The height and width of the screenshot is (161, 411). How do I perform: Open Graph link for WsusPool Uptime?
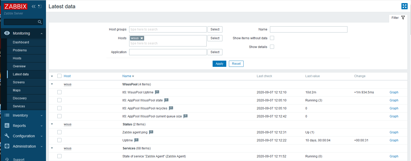[394, 92]
